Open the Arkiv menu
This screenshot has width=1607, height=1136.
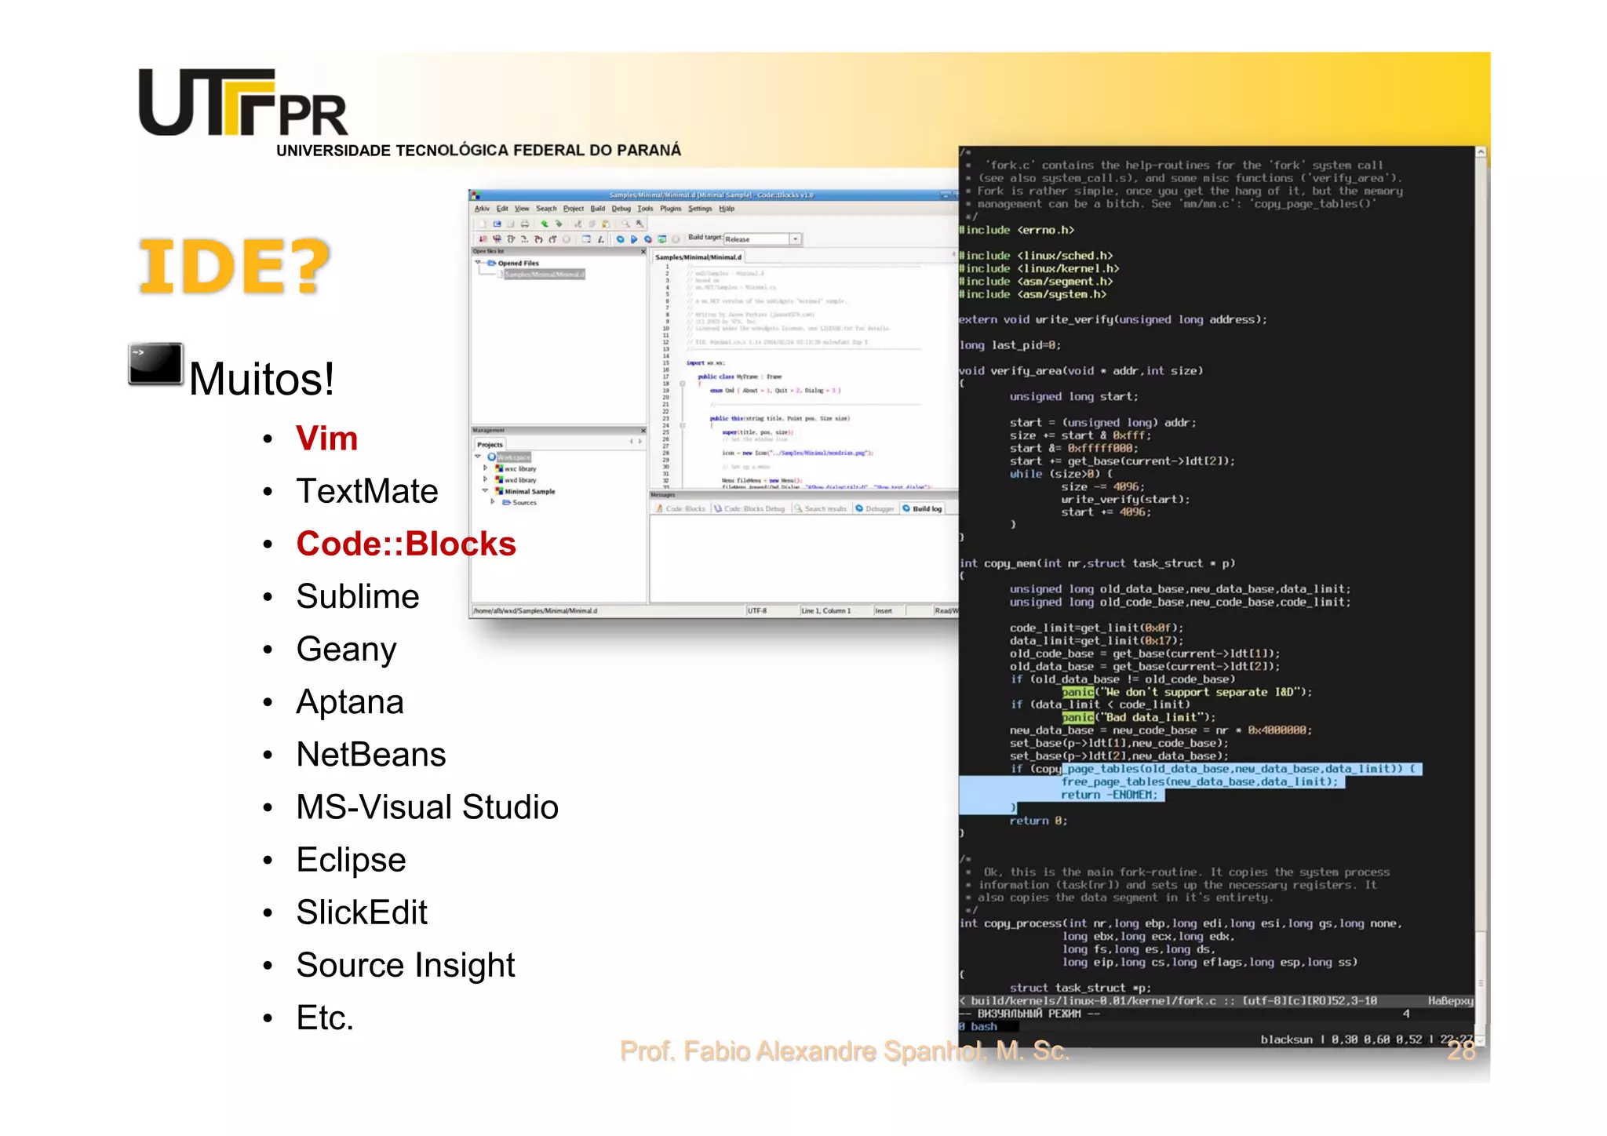tap(482, 209)
